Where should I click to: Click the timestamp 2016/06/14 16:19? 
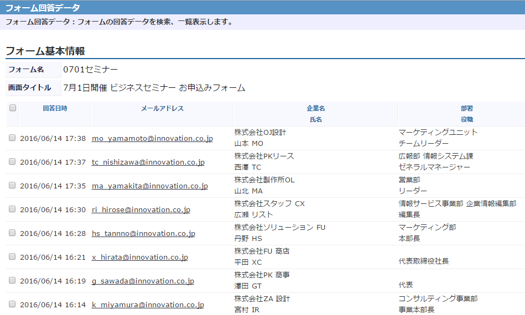tap(53, 281)
